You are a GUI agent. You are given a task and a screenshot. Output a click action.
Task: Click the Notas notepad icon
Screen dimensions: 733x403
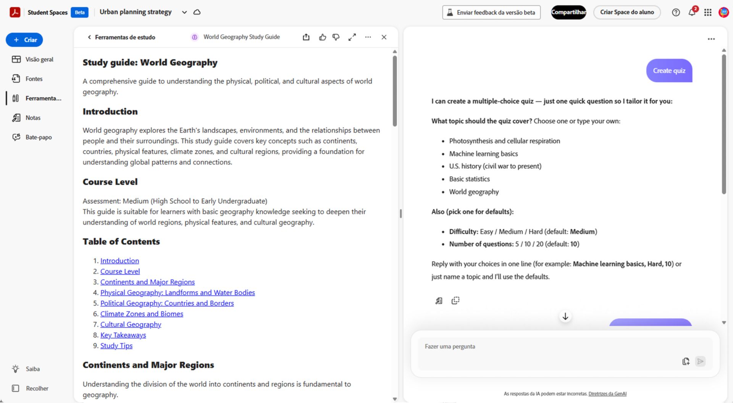[16, 118]
